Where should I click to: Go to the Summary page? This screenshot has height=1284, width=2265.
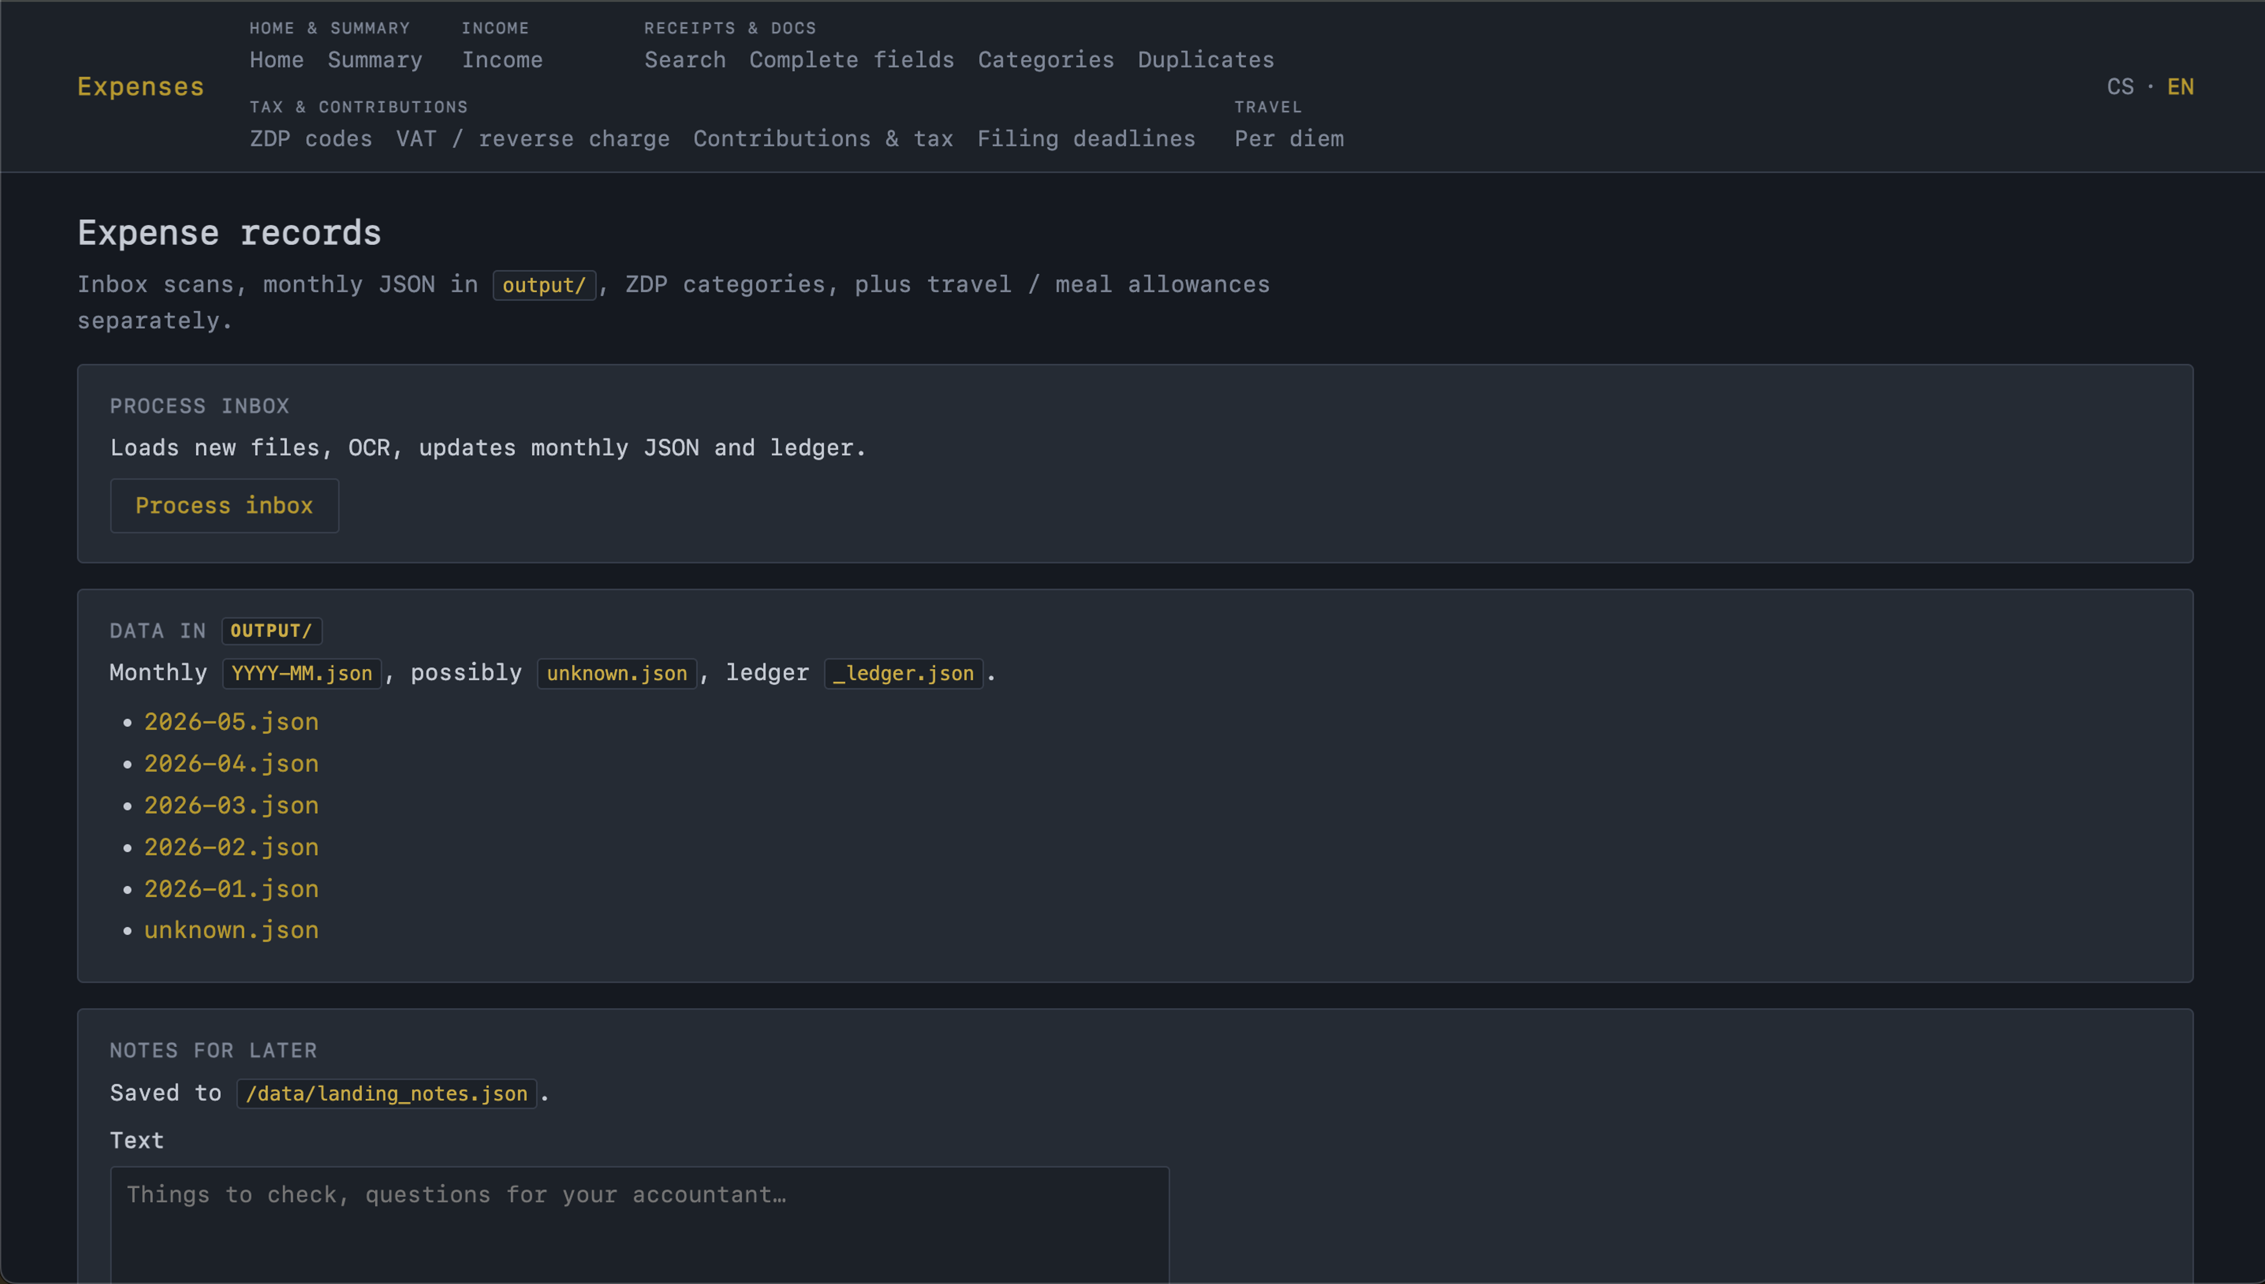click(375, 60)
